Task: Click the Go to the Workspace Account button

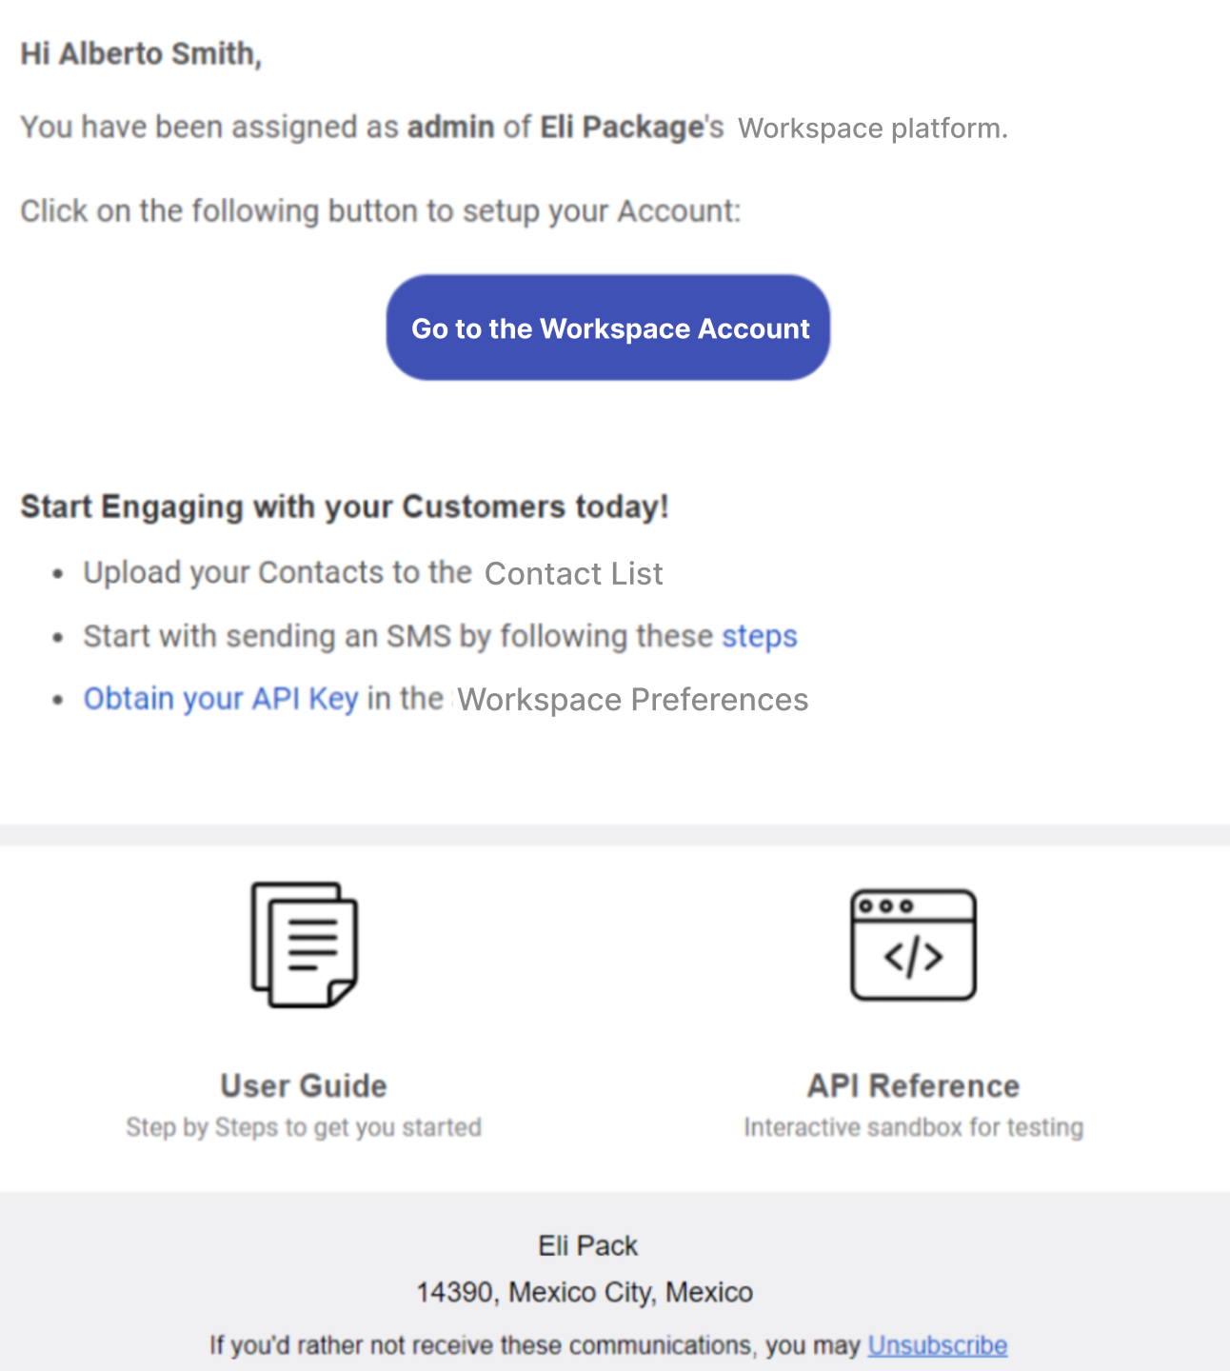Action: pos(608,328)
